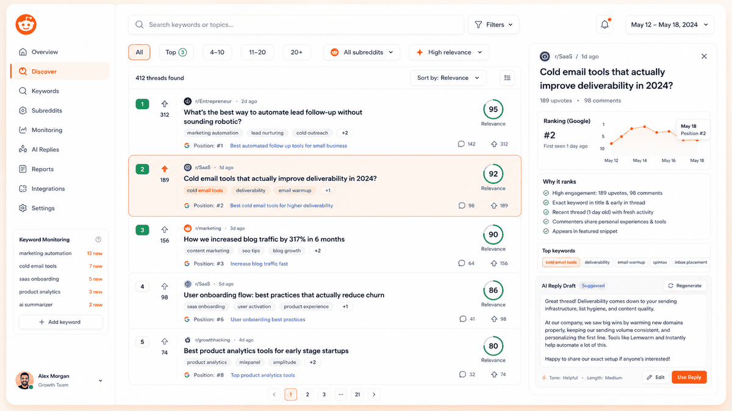The height and width of the screenshot is (411, 732).
Task: Open link Increase blog traffic fast
Action: pos(259,264)
